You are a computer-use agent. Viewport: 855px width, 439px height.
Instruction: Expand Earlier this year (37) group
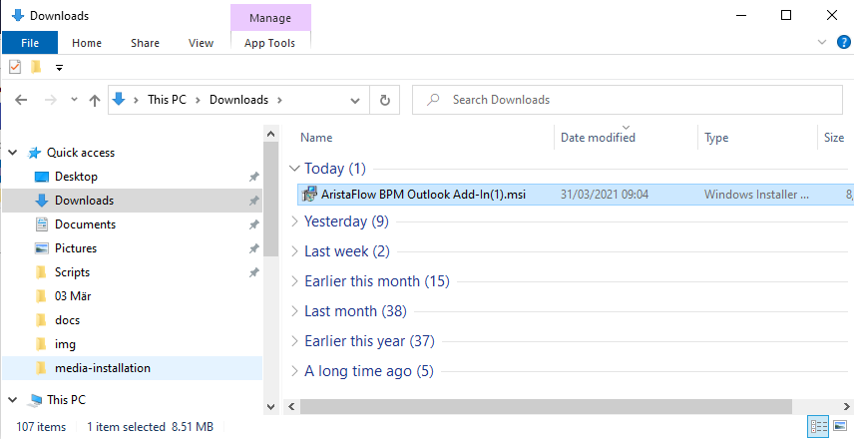coord(294,341)
